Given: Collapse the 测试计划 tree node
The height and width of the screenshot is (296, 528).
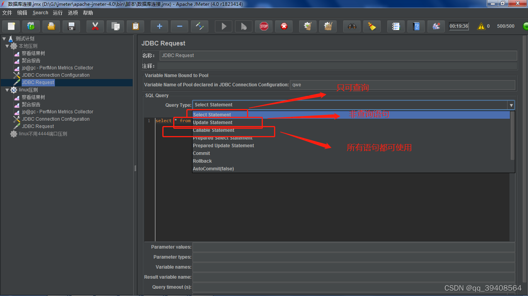Looking at the screenshot, I should [x=4, y=39].
